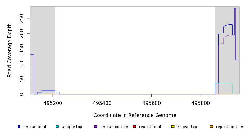This screenshot has height=134, width=246.
Task: Click the 495200 x-axis tick label
Action: coord(53,103)
